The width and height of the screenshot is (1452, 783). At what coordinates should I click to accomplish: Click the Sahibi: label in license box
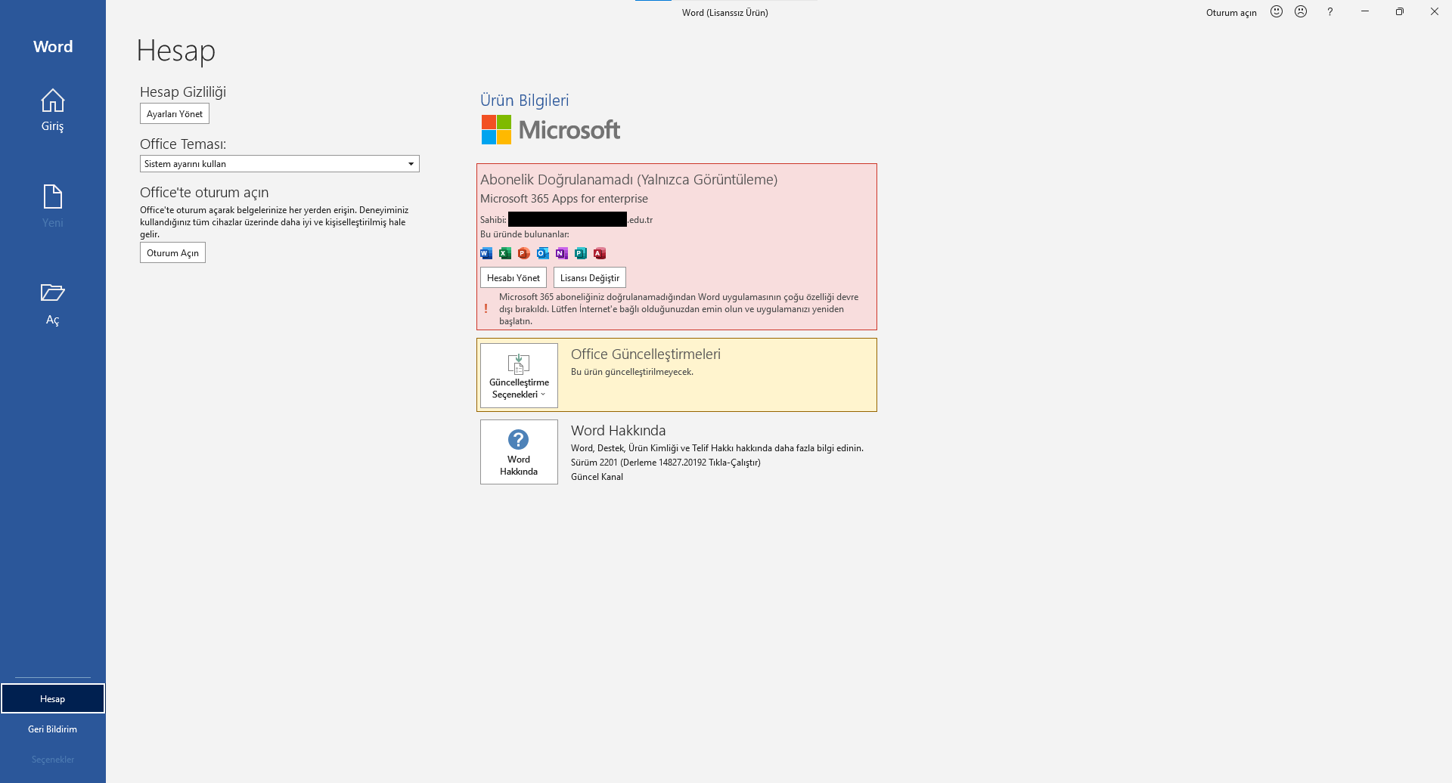click(x=493, y=220)
